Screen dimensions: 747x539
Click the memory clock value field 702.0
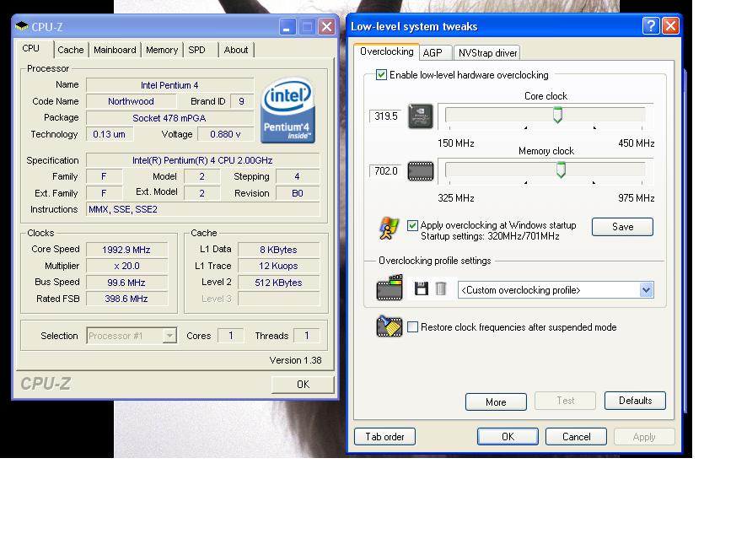[x=386, y=171]
